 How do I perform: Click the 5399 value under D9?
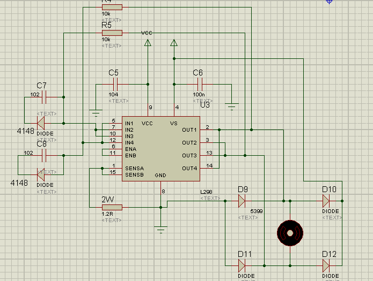257,211
